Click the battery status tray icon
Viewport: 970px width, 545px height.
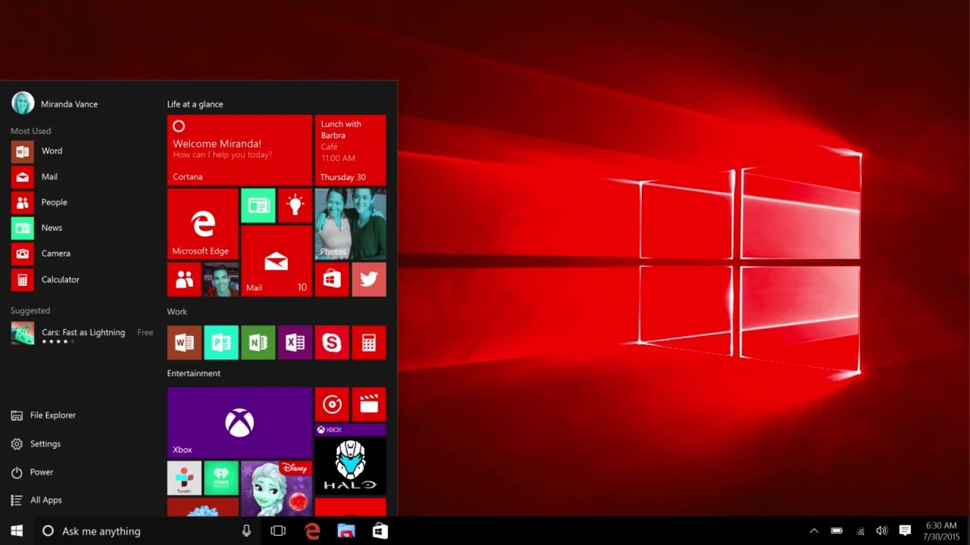point(837,531)
